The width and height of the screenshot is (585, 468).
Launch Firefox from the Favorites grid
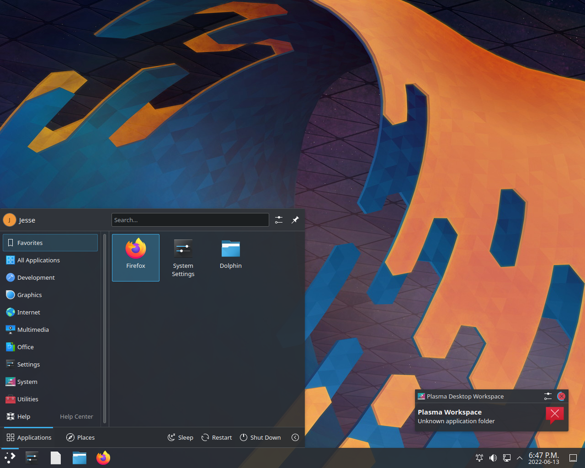(136, 257)
